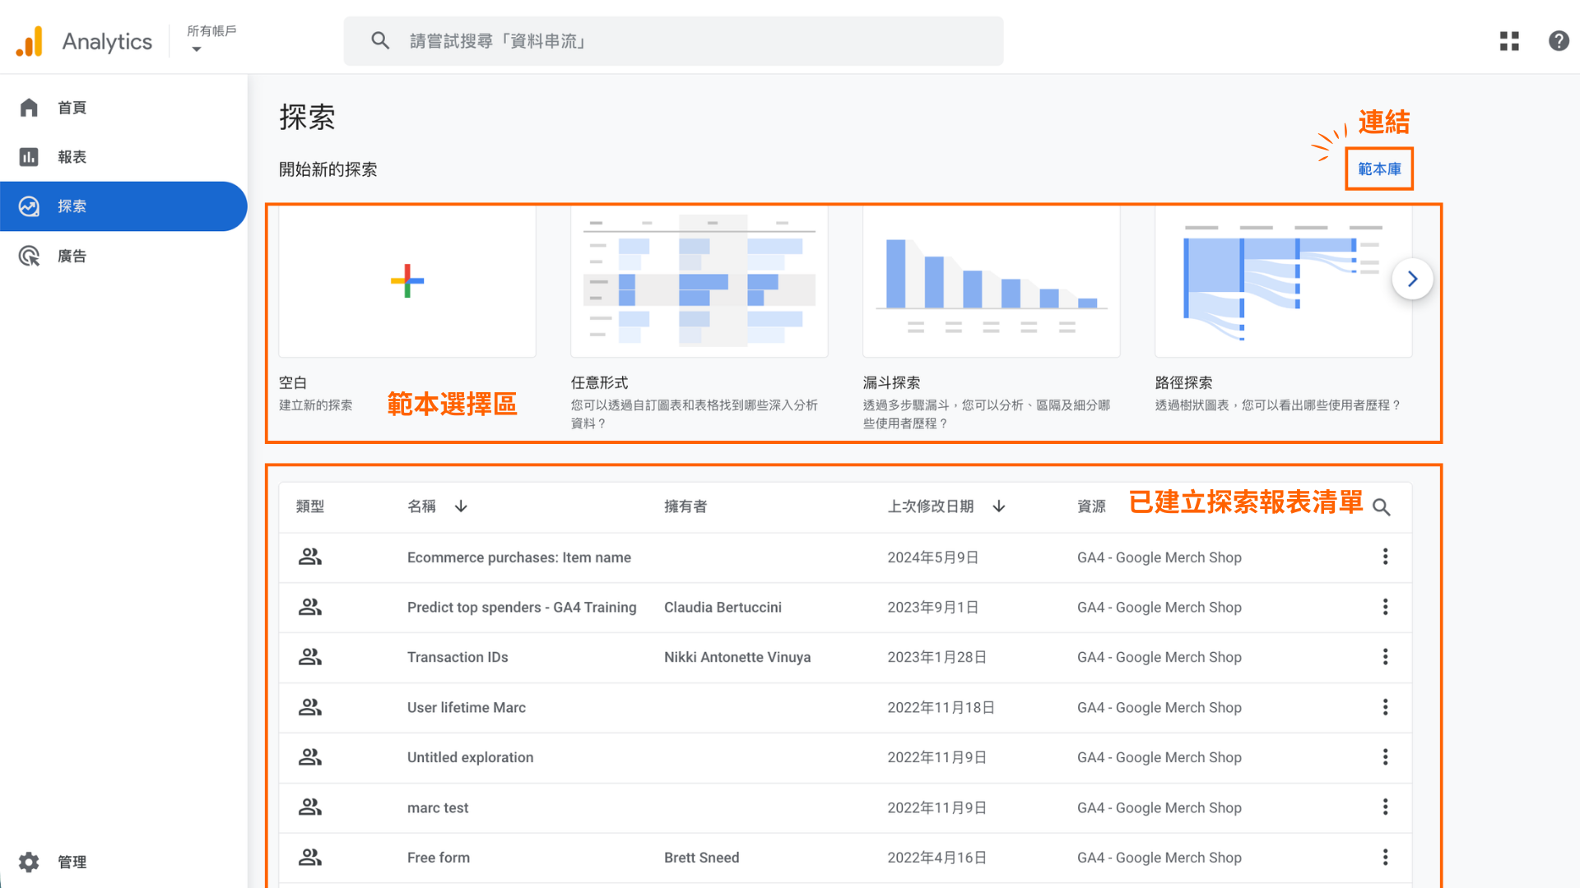Viewport: 1580px width, 888px height.
Task: Show next templates with the right chevron
Action: point(1412,280)
